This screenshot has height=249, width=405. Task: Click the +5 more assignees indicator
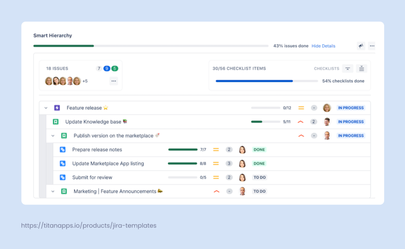pos(85,81)
